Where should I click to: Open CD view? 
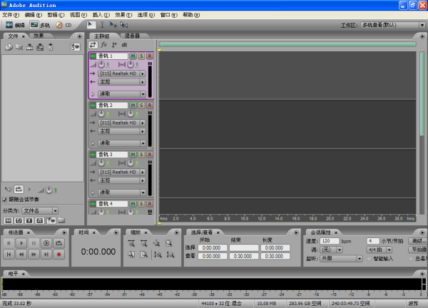pos(63,25)
